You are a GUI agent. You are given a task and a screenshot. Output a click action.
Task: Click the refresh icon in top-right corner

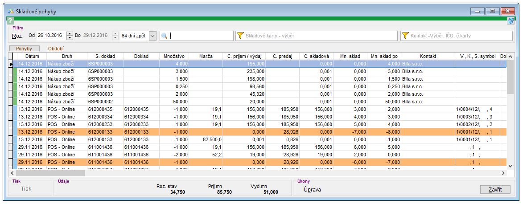point(511,21)
